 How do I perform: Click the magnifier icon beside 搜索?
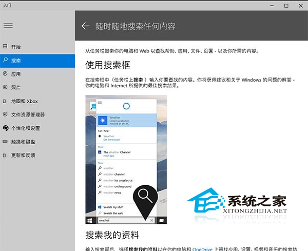click(x=5, y=60)
